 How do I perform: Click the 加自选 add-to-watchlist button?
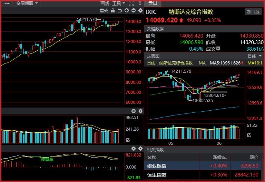coord(253,11)
